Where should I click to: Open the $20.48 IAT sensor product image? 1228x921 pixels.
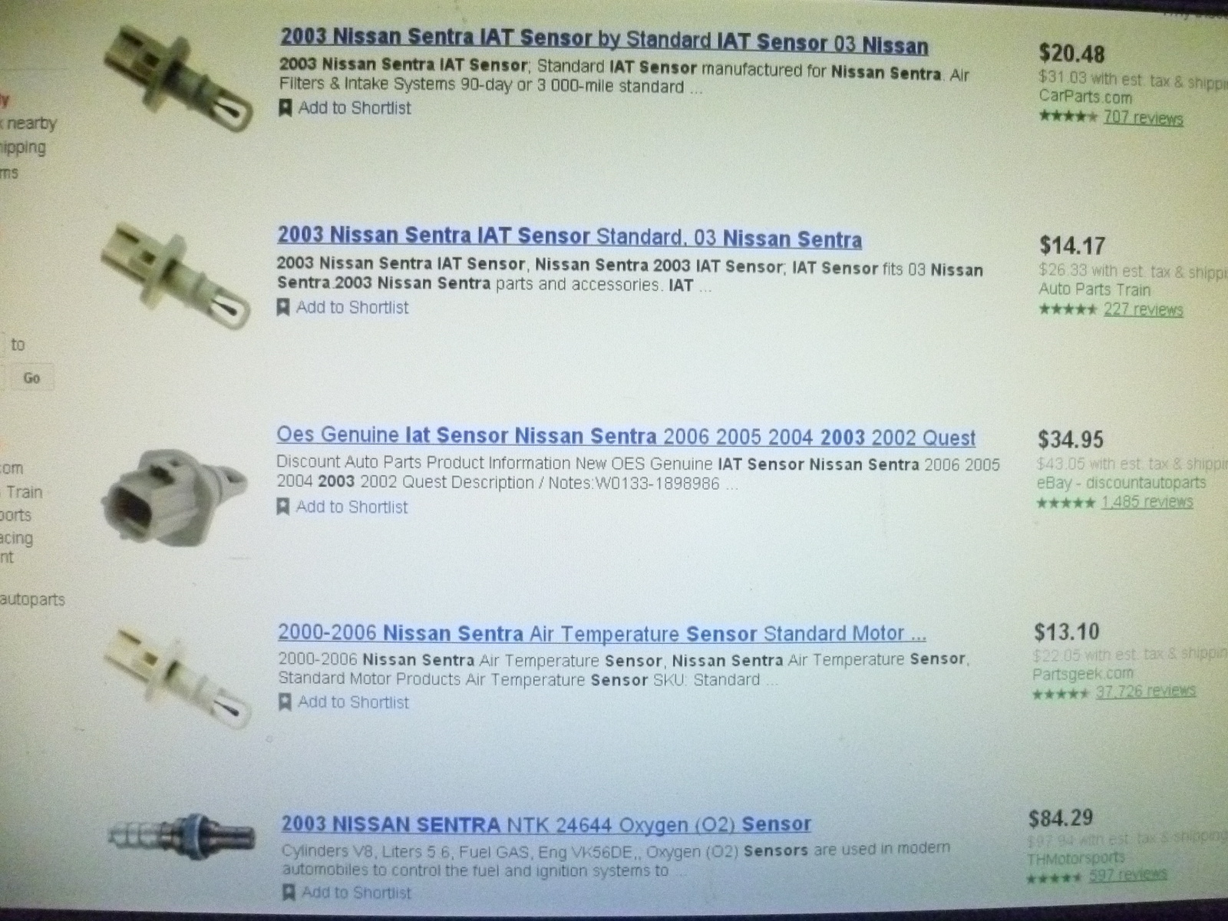178,77
